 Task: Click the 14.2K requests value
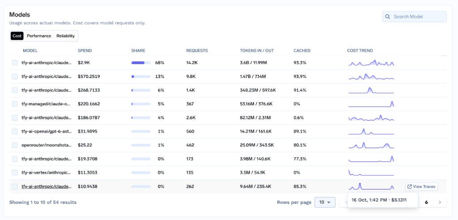tap(191, 63)
